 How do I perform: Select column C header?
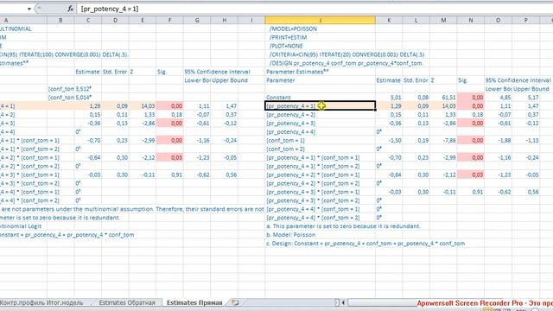coord(88,20)
